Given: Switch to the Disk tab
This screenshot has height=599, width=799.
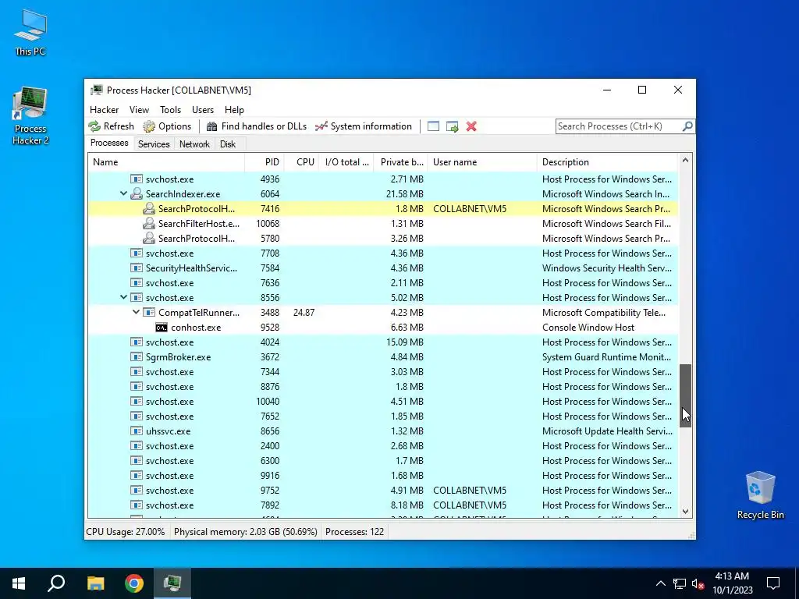Looking at the screenshot, I should point(228,144).
